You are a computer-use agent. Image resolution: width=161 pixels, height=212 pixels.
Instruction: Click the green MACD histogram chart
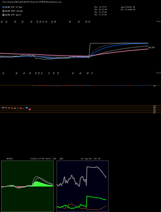27,186
